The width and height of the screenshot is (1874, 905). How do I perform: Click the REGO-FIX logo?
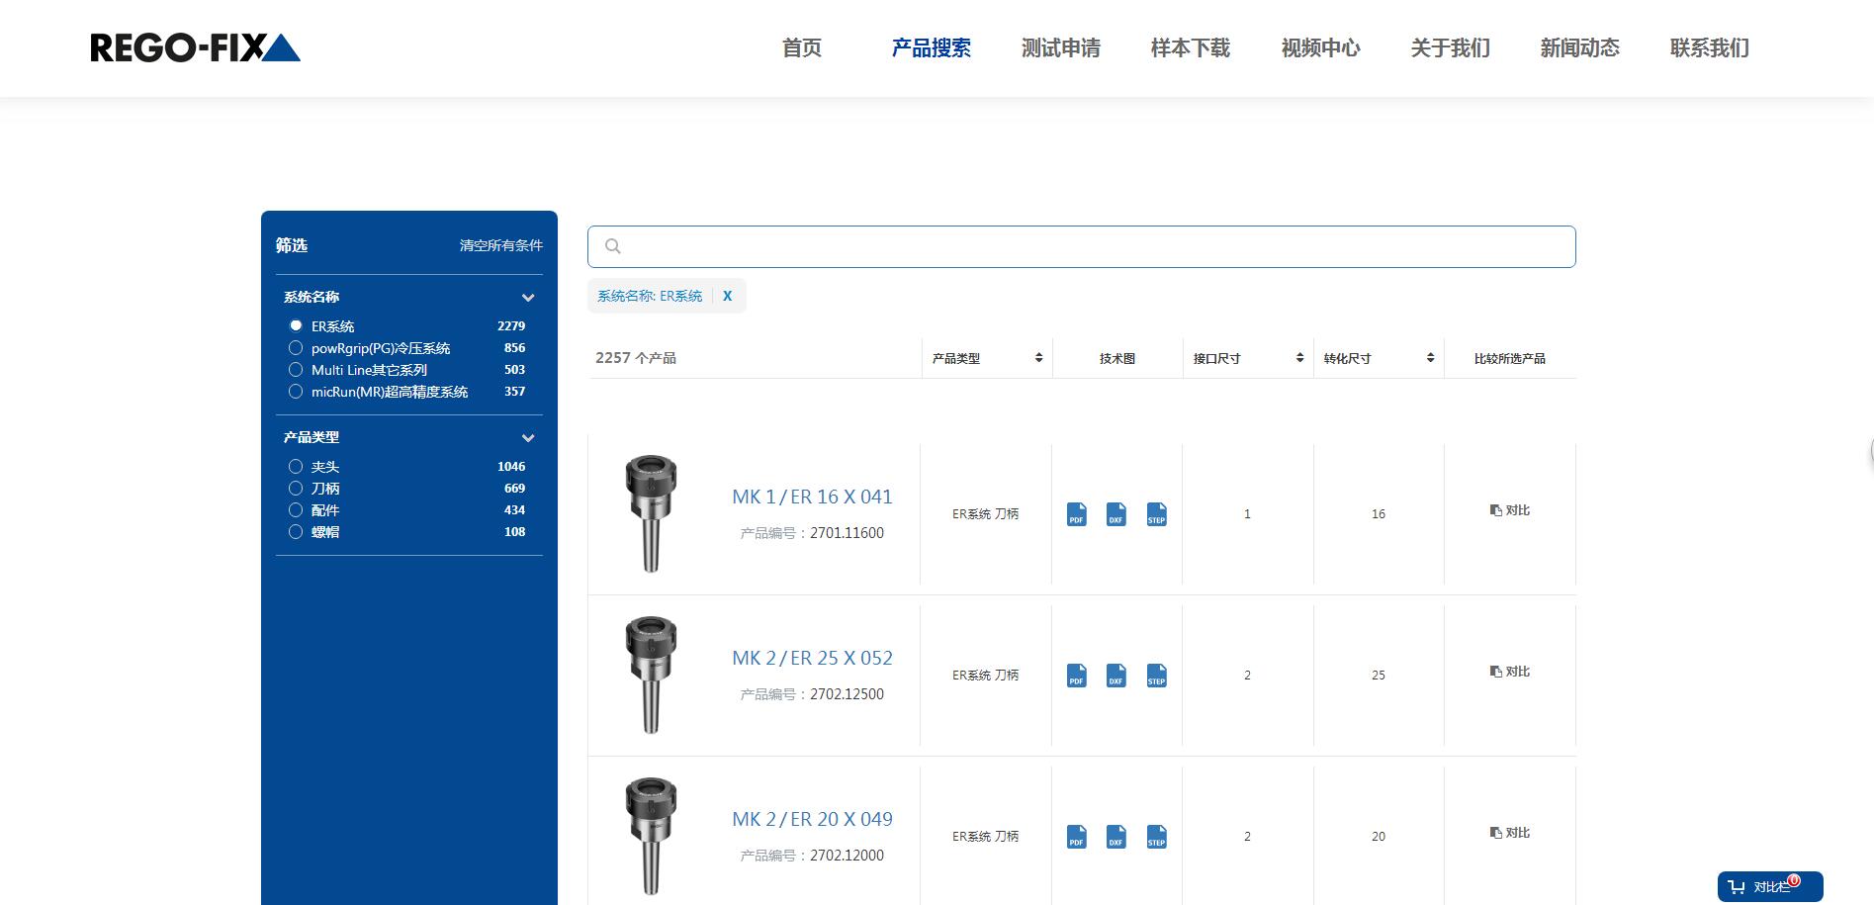point(195,47)
